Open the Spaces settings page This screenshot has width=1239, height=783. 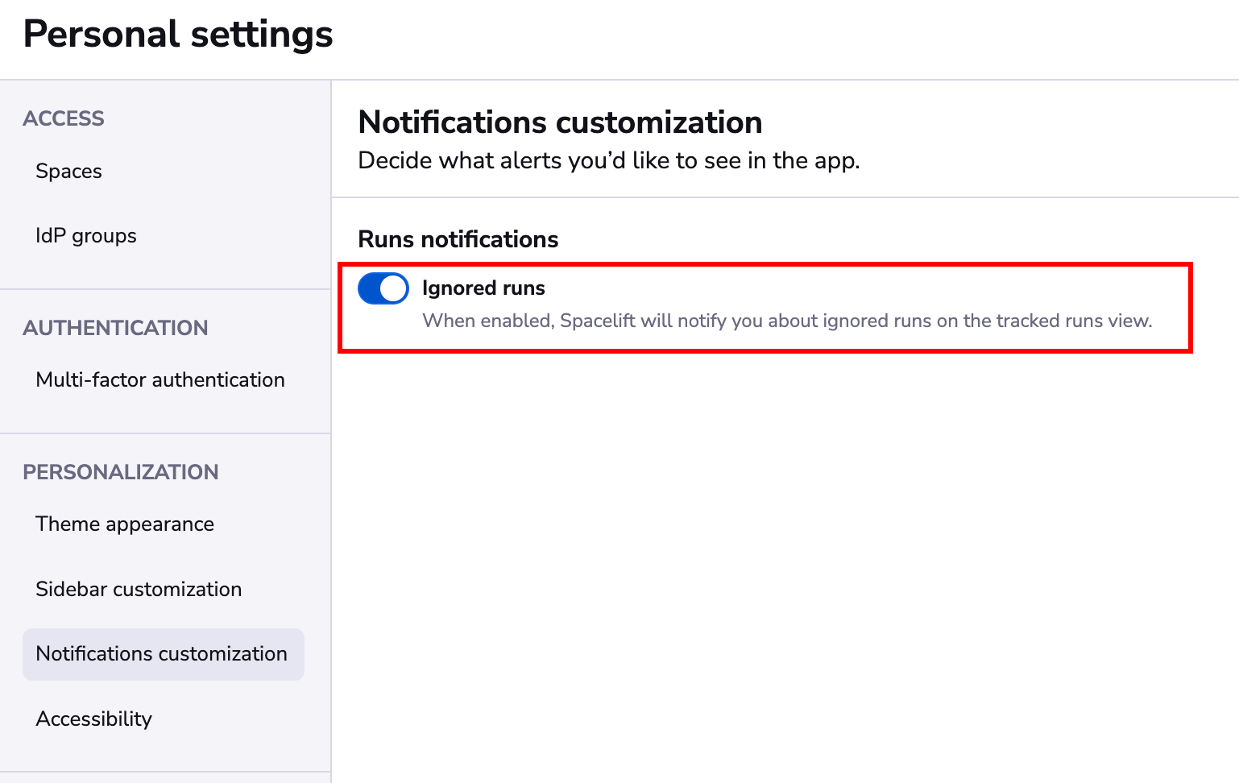click(x=68, y=171)
